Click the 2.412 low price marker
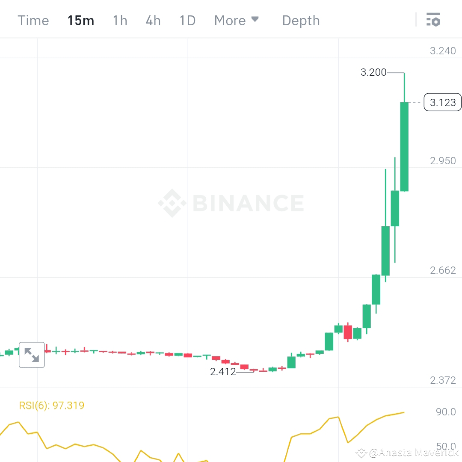The width and height of the screenshot is (462, 462). click(x=222, y=372)
